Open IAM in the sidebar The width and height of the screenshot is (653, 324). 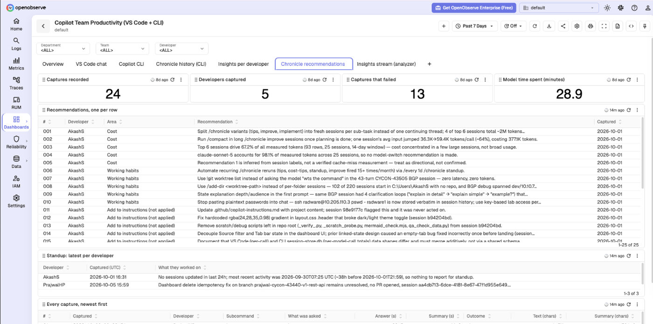[x=16, y=181]
